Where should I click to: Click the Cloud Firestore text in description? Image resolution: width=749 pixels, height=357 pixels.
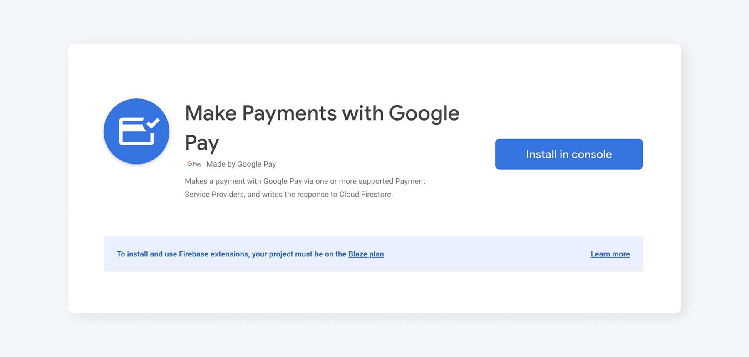pos(365,194)
